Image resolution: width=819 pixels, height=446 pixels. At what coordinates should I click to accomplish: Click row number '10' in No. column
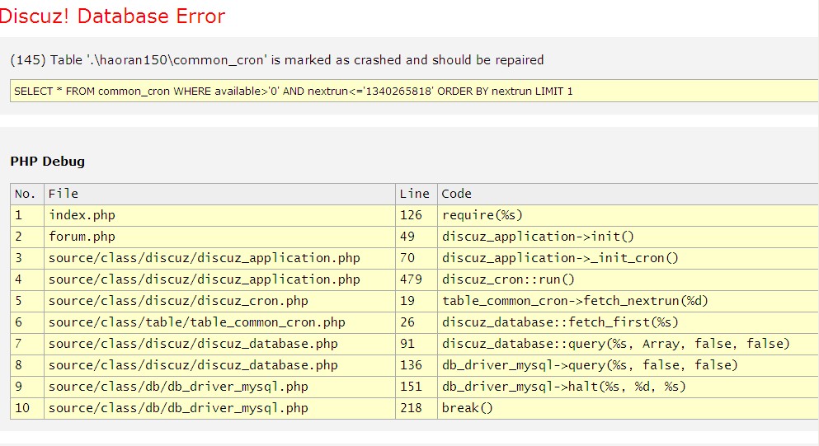22,408
